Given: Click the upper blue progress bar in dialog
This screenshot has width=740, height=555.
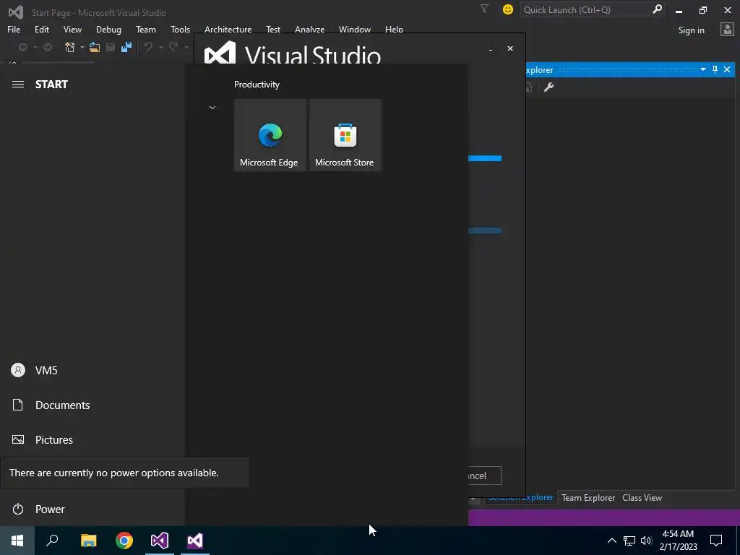Looking at the screenshot, I should click(x=485, y=158).
